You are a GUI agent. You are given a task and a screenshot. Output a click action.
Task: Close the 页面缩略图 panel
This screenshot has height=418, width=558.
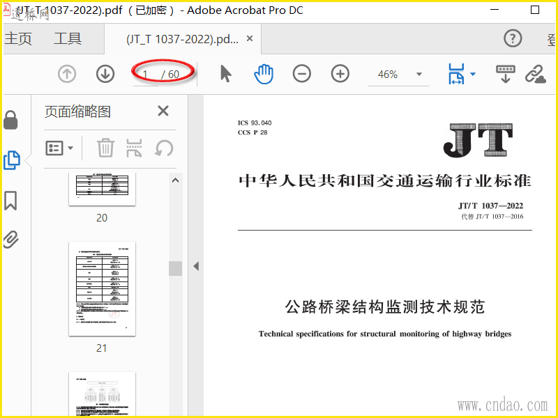click(163, 111)
